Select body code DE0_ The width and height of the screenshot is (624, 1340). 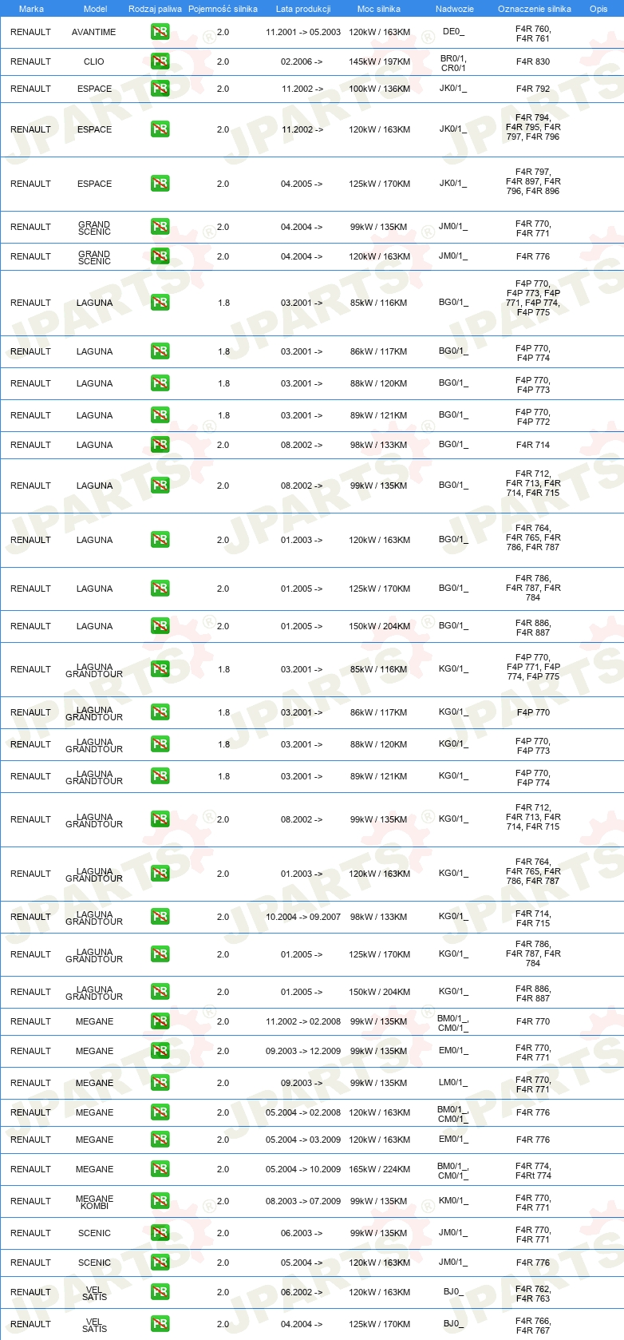tap(453, 32)
